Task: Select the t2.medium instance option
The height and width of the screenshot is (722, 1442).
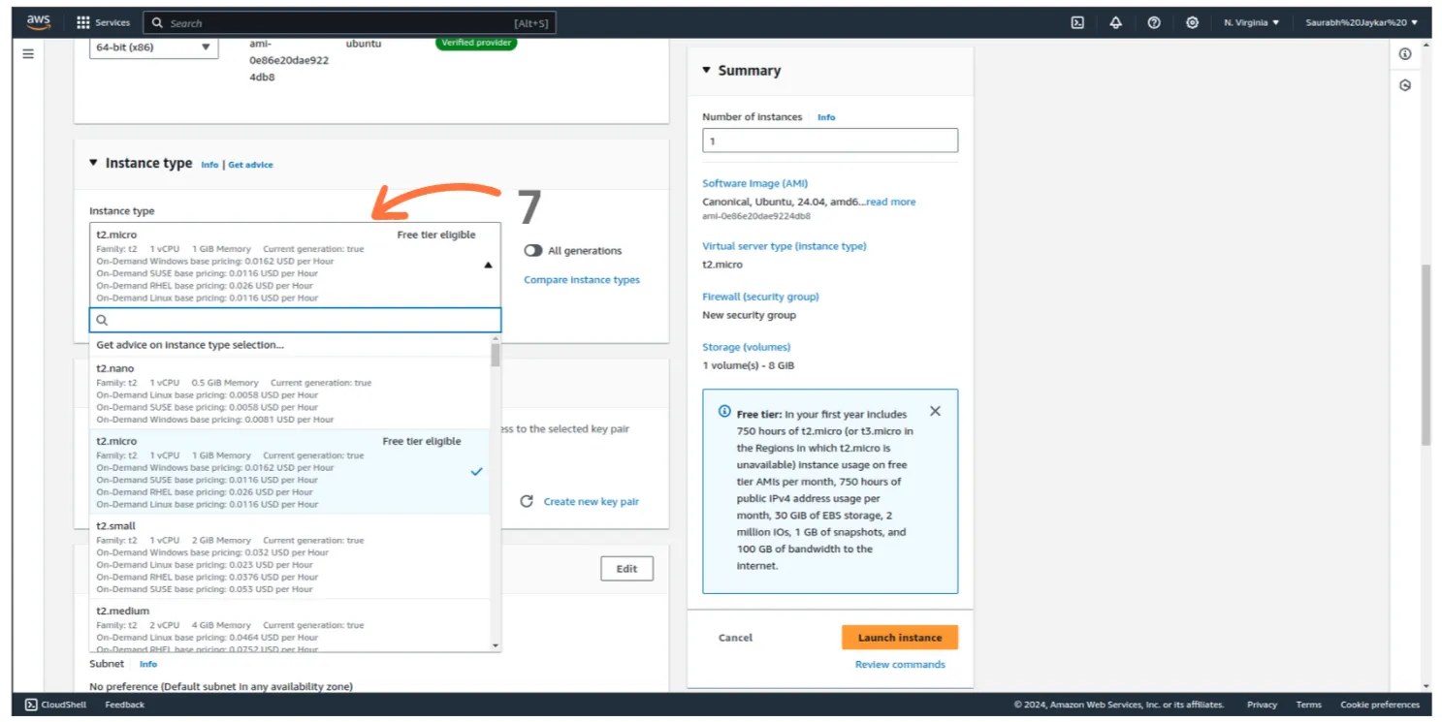Action: tap(289, 625)
